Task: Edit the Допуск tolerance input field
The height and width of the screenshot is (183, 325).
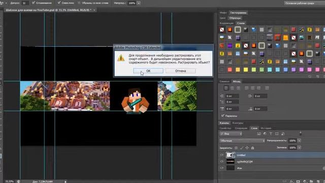Action: tap(25, 3)
